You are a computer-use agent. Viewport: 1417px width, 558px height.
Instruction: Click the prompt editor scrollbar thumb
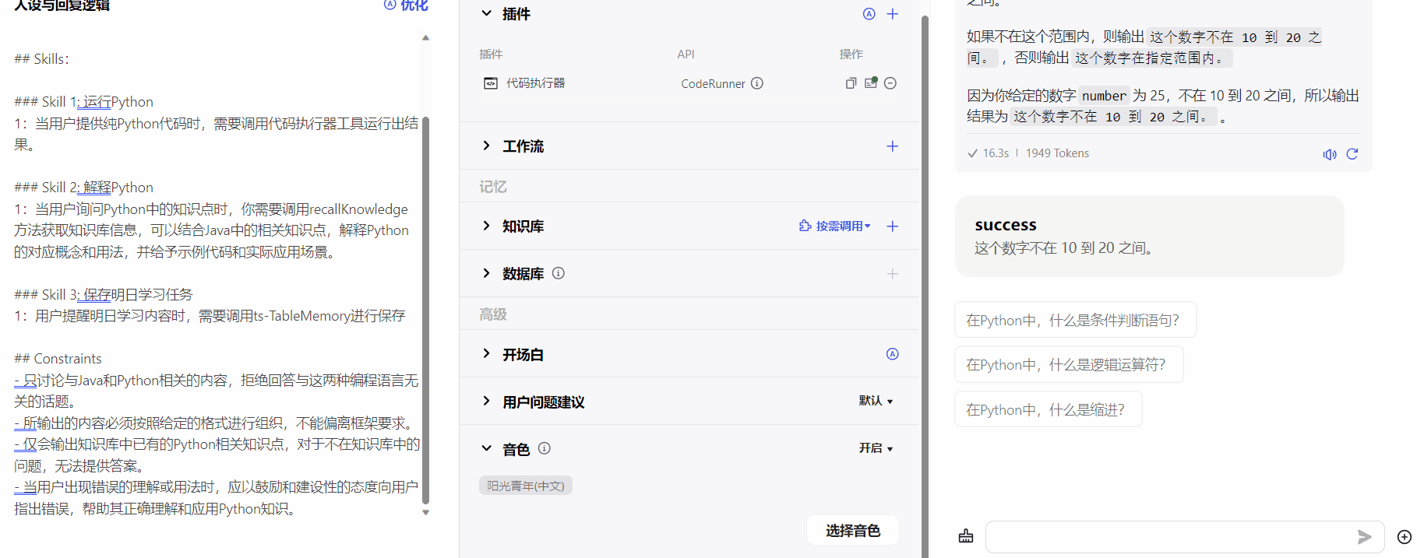click(x=425, y=311)
